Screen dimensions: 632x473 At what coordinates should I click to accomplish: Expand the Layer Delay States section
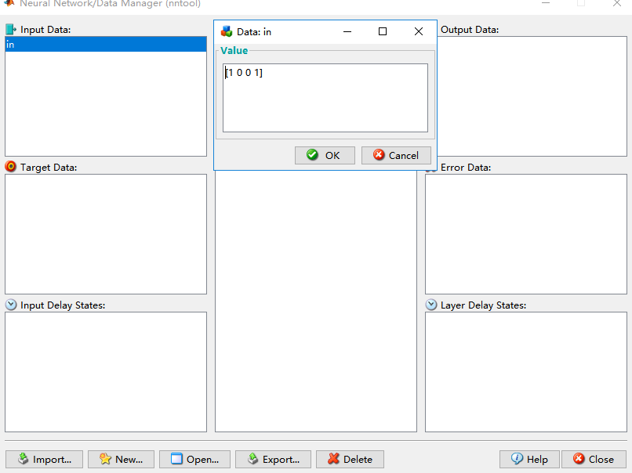coord(431,305)
